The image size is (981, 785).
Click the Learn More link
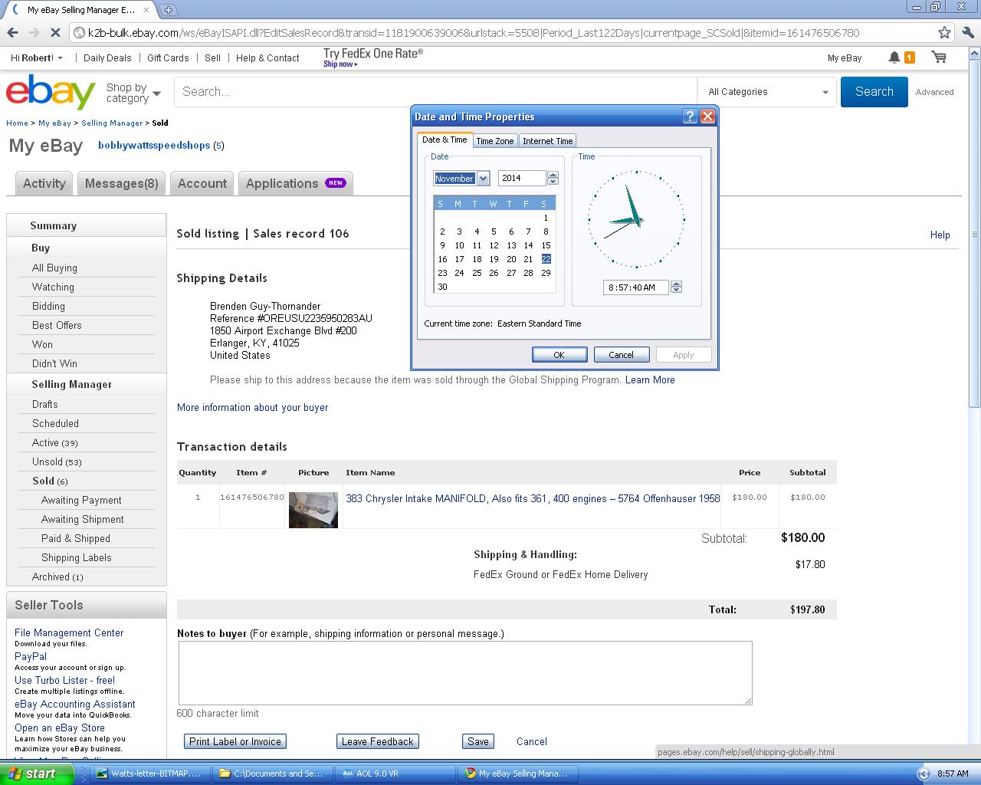650,379
